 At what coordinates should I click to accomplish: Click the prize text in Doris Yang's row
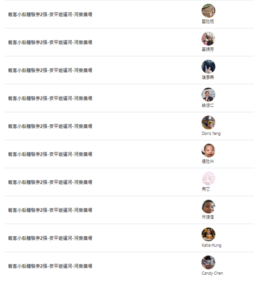pos(50,126)
